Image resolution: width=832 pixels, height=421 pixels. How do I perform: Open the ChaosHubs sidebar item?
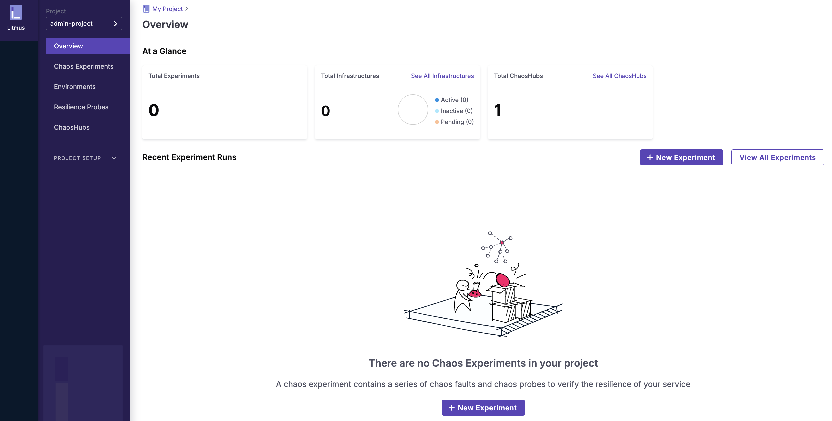tap(72, 127)
